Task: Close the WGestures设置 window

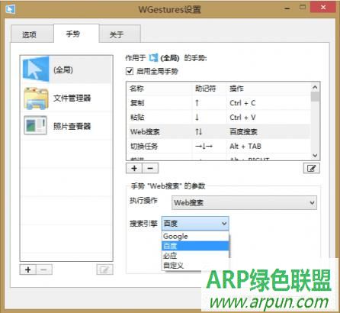Action: pyautogui.click(x=323, y=7)
